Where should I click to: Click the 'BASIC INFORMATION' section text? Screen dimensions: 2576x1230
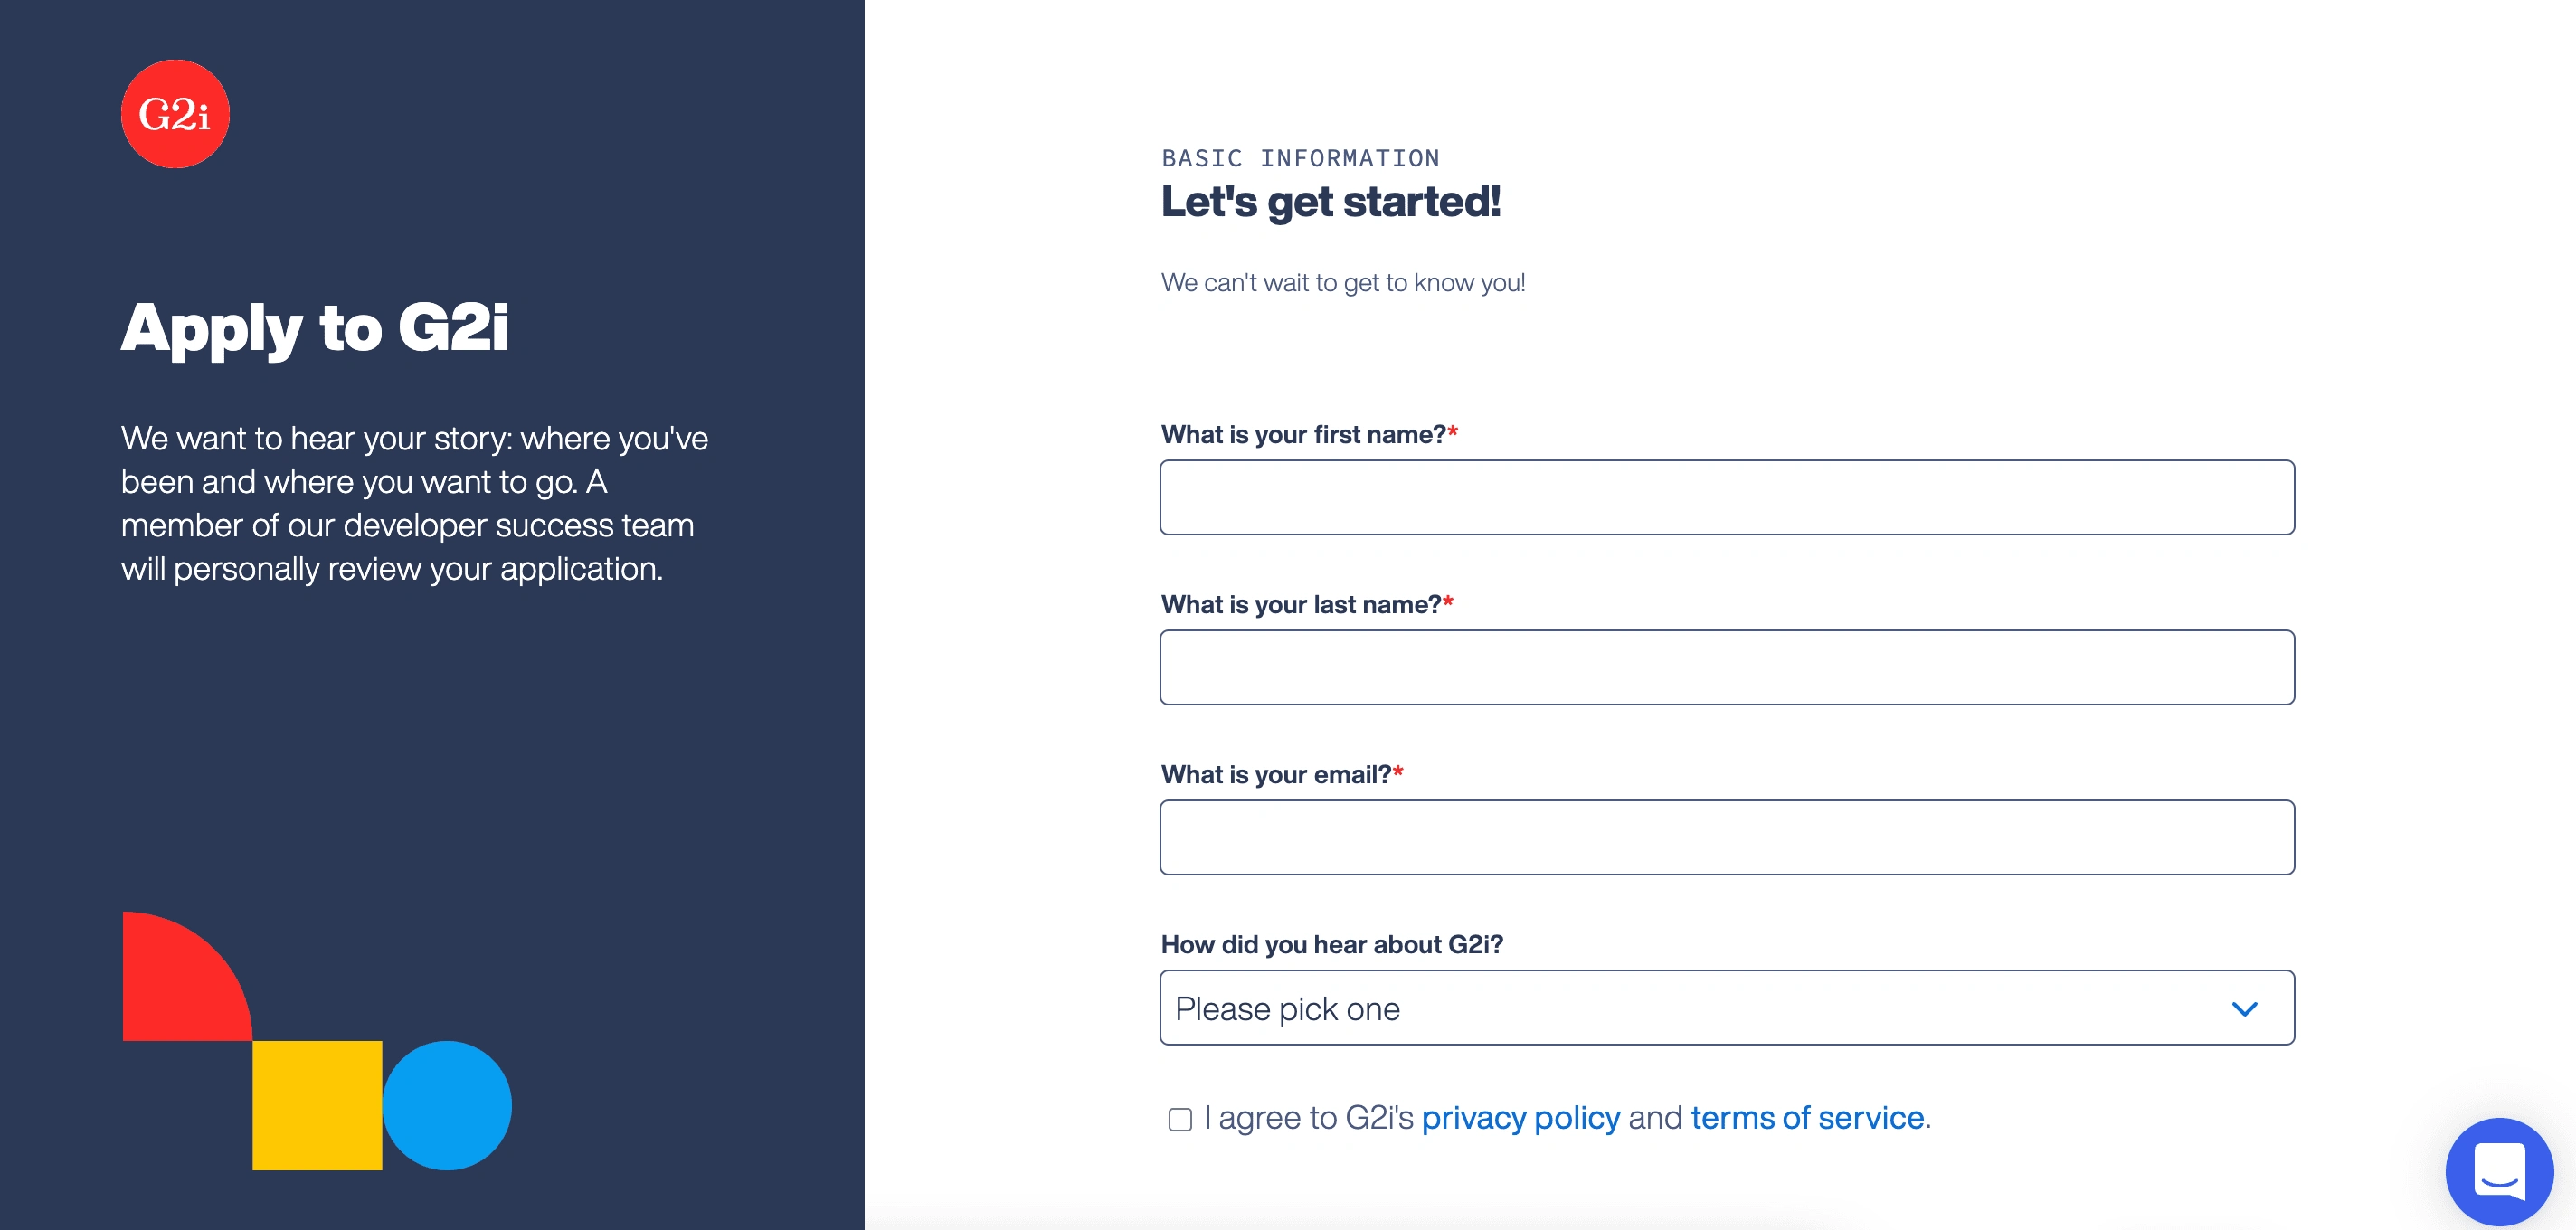1300,158
